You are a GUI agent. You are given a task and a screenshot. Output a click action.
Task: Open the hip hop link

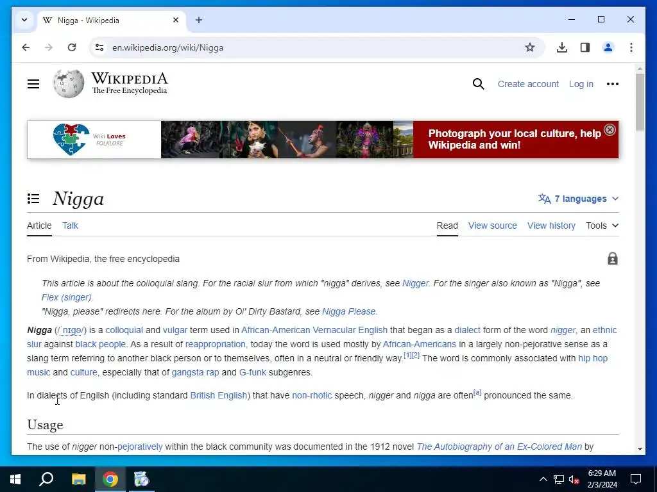593,358
